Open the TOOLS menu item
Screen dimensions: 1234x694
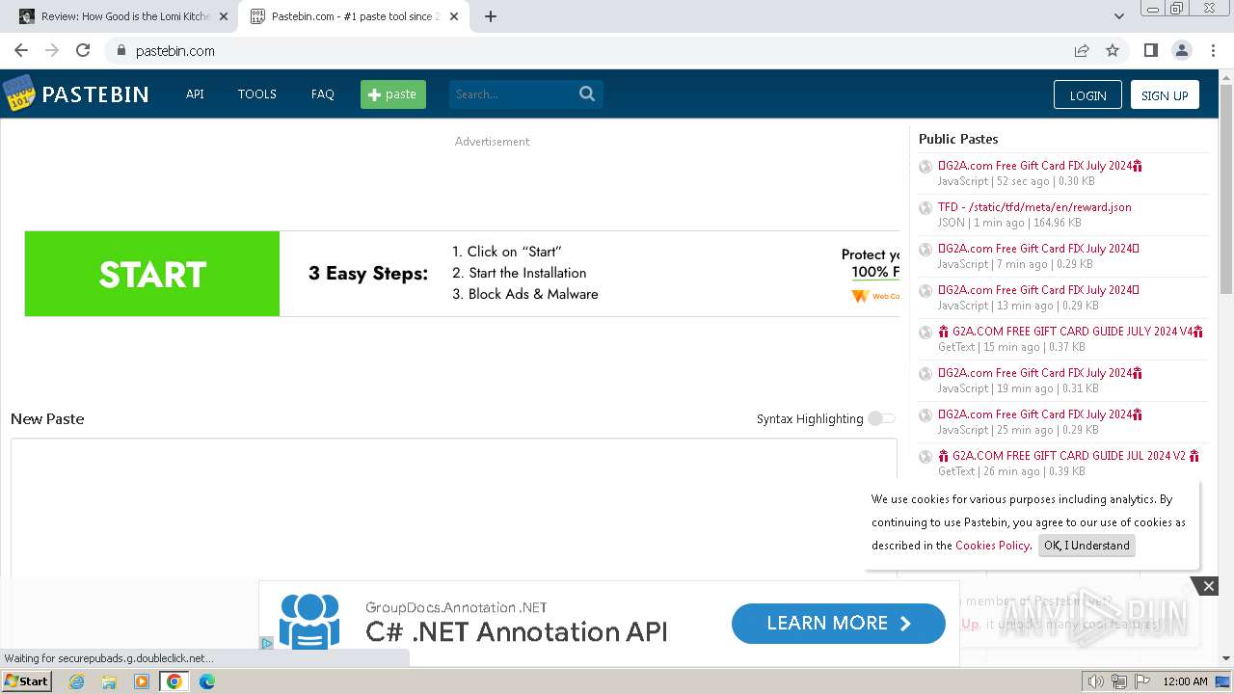(x=257, y=93)
